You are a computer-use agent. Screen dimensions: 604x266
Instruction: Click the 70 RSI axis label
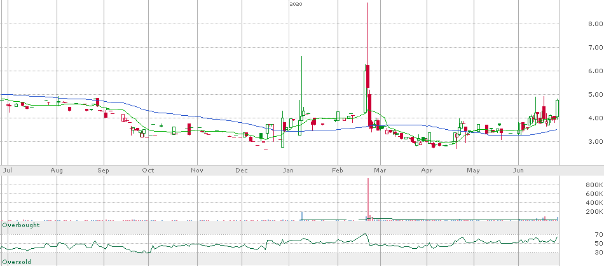tap(598, 234)
